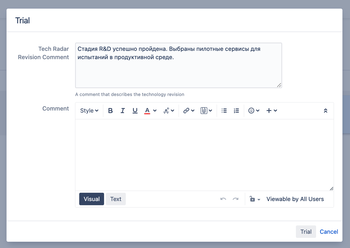The image size is (350, 248).
Task: Insert a numbered list
Action: [236, 111]
